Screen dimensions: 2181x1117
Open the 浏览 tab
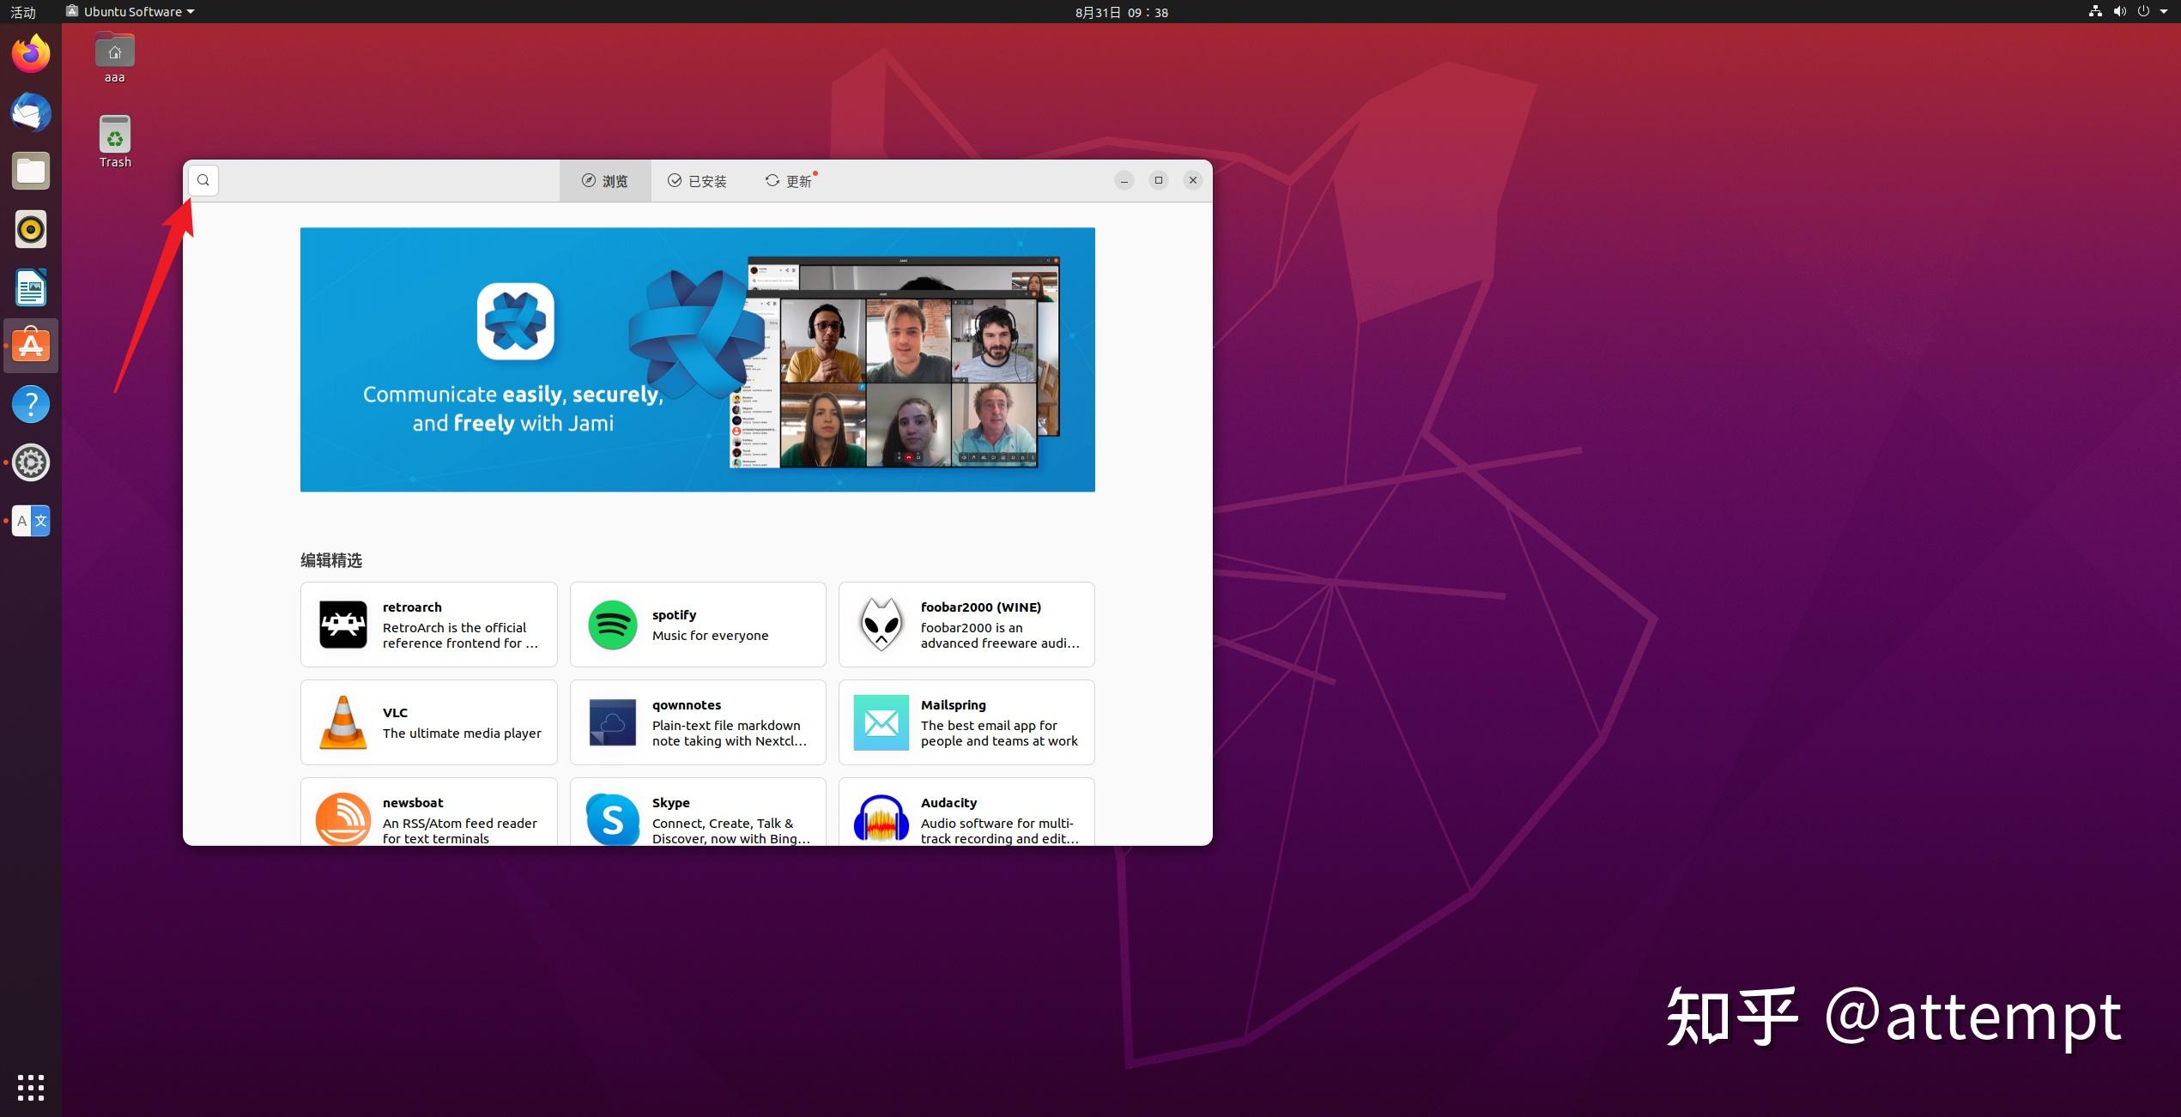[x=605, y=180]
